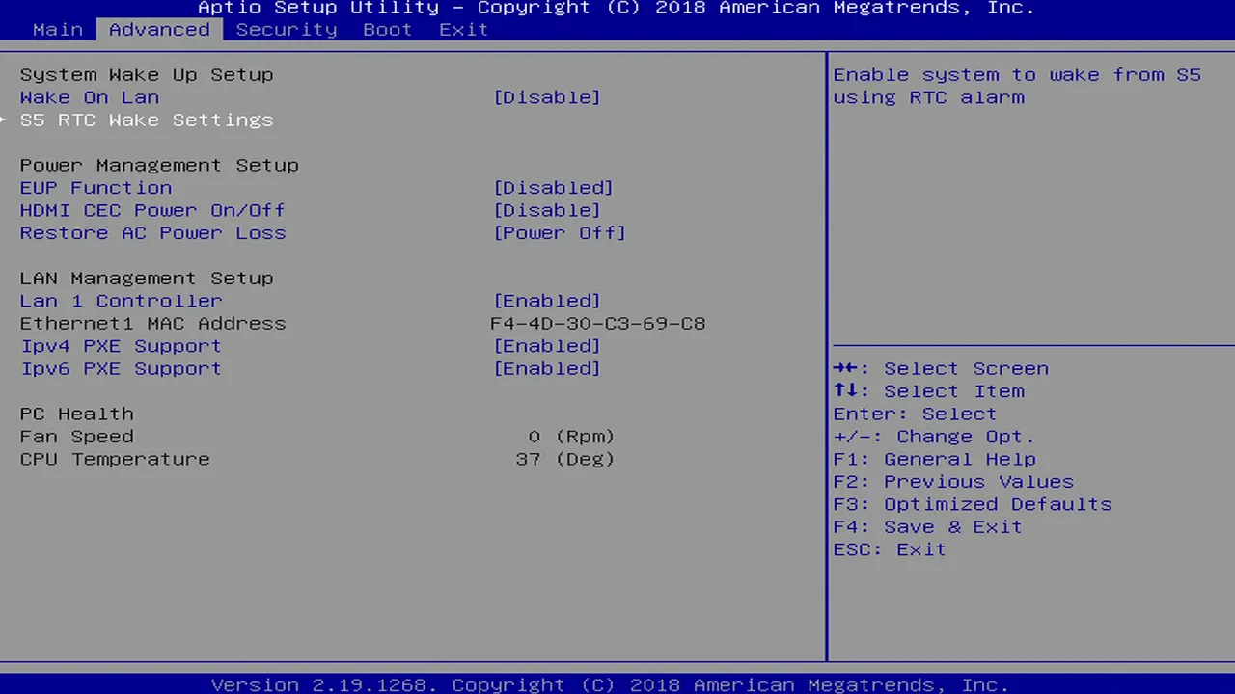This screenshot has height=694, width=1235.
Task: Click the ESC: Exit hint
Action: point(890,549)
